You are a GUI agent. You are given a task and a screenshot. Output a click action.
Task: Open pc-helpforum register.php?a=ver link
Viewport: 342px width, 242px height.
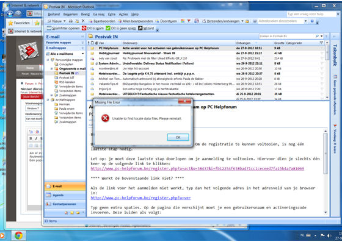[140, 198]
